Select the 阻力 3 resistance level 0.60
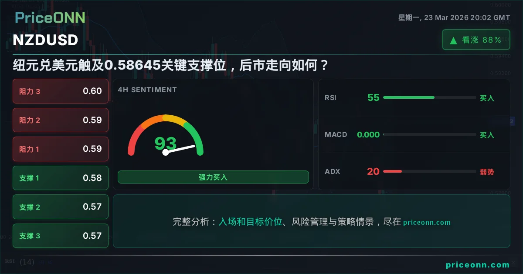 (x=61, y=91)
